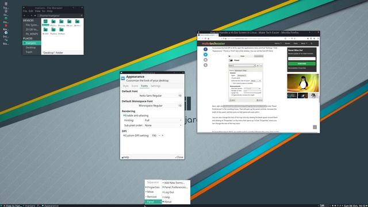Increase the custom DPI value with plus
The image size is (368, 207).
162,136
